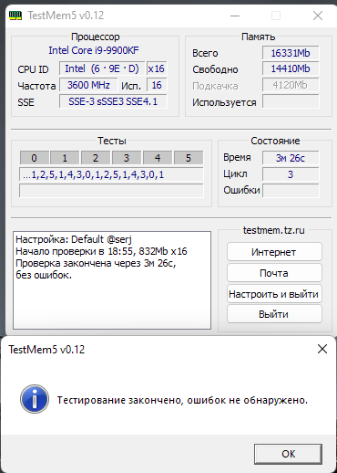Click the 4120Mb pagefile value

tap(291, 85)
